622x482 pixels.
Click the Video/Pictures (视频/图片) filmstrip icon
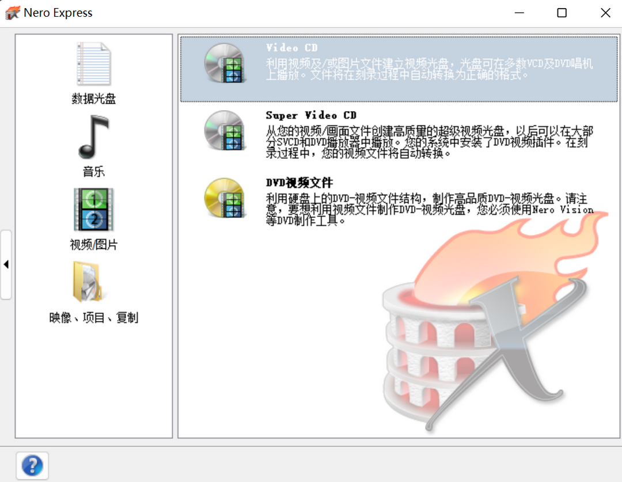coord(93,210)
